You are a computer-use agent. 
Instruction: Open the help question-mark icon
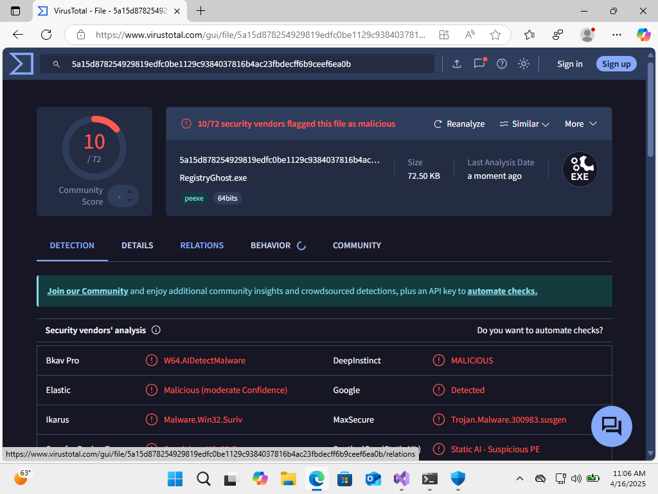pos(502,64)
